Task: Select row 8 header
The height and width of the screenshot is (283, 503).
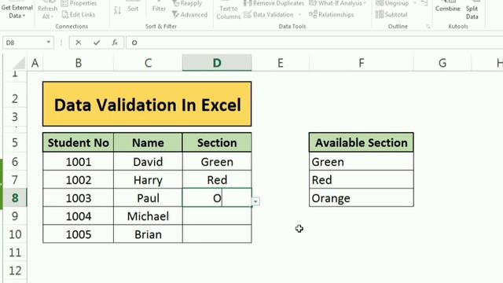Action: pyautogui.click(x=15, y=197)
